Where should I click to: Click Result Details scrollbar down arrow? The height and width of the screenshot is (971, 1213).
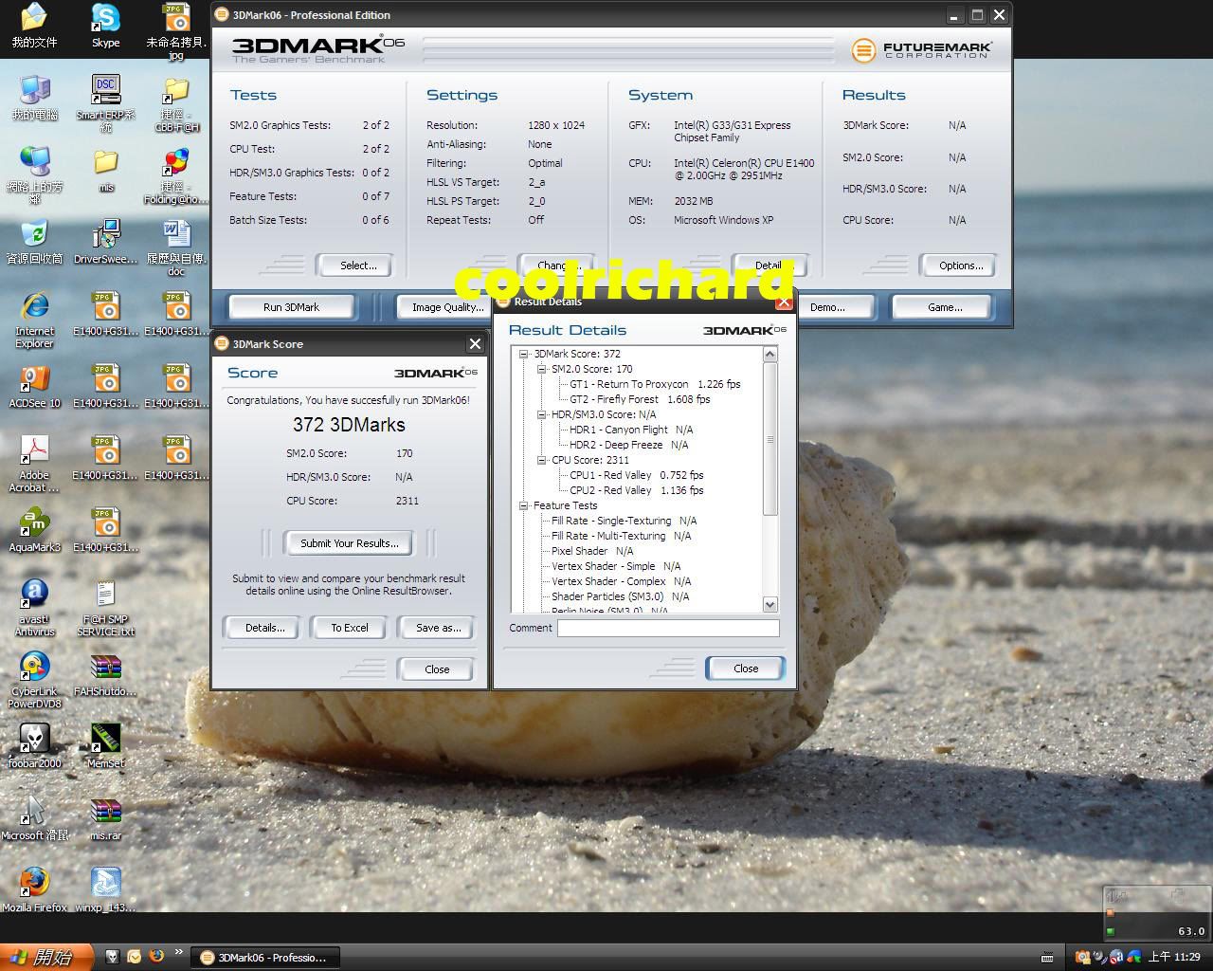769,604
